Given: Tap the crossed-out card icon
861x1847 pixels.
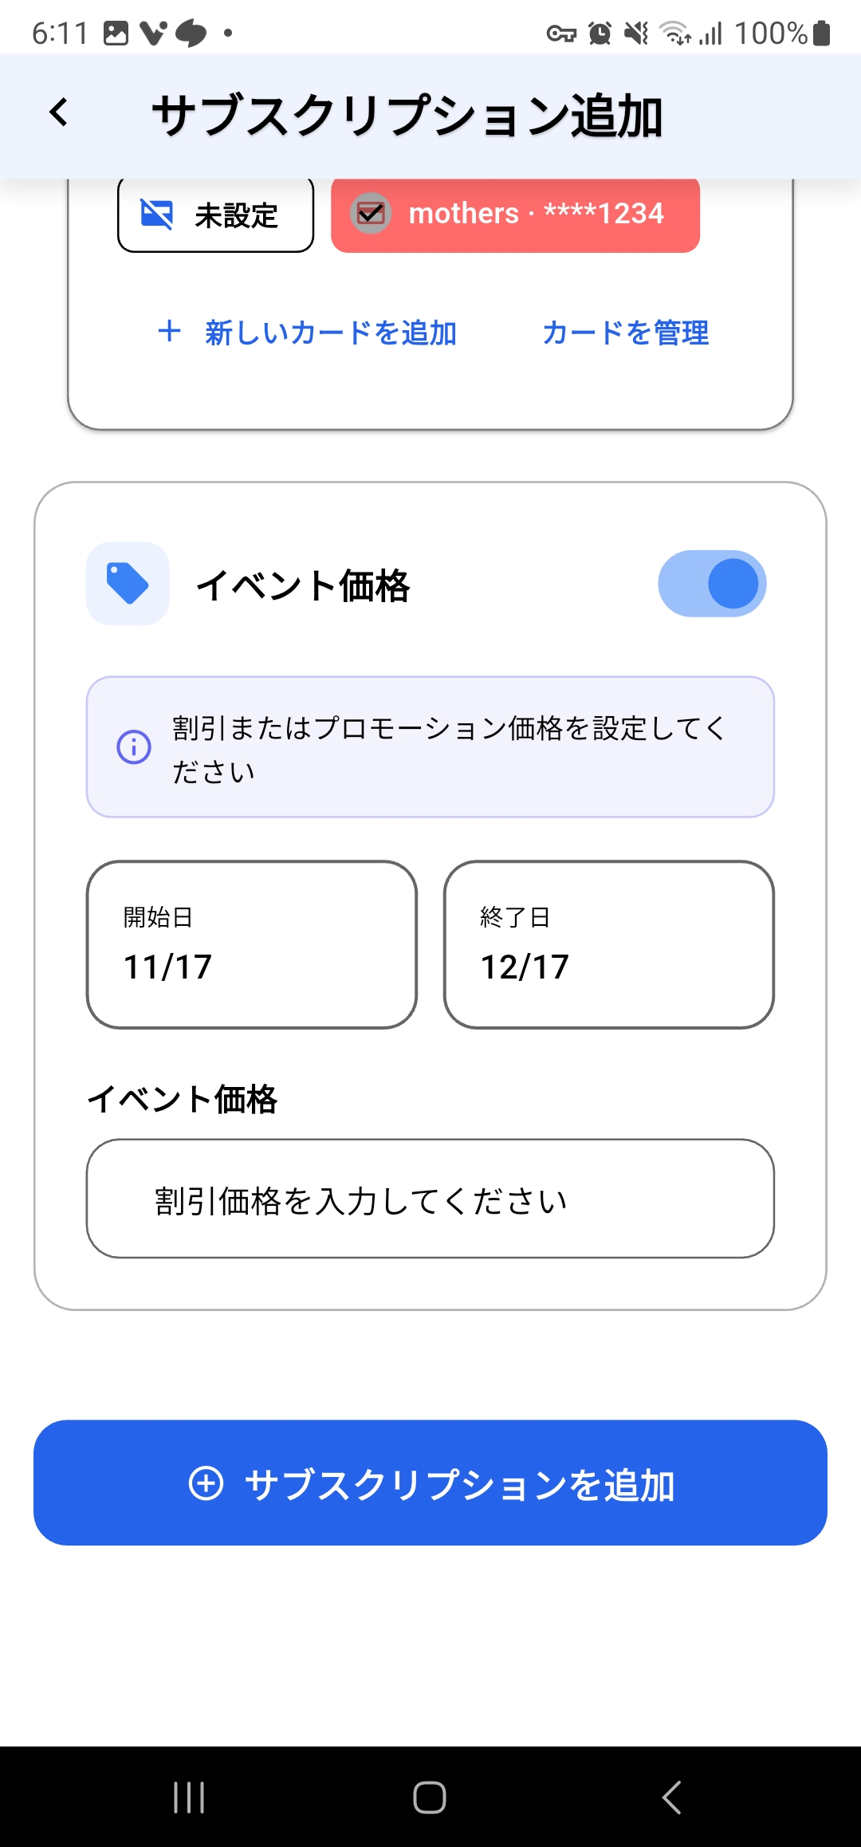Looking at the screenshot, I should pos(156,214).
